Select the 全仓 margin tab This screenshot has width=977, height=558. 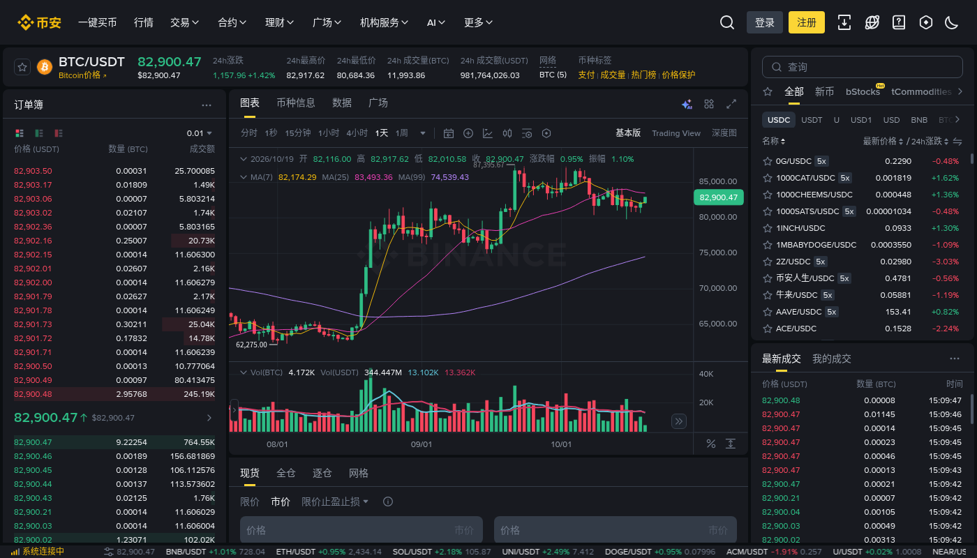(286, 473)
